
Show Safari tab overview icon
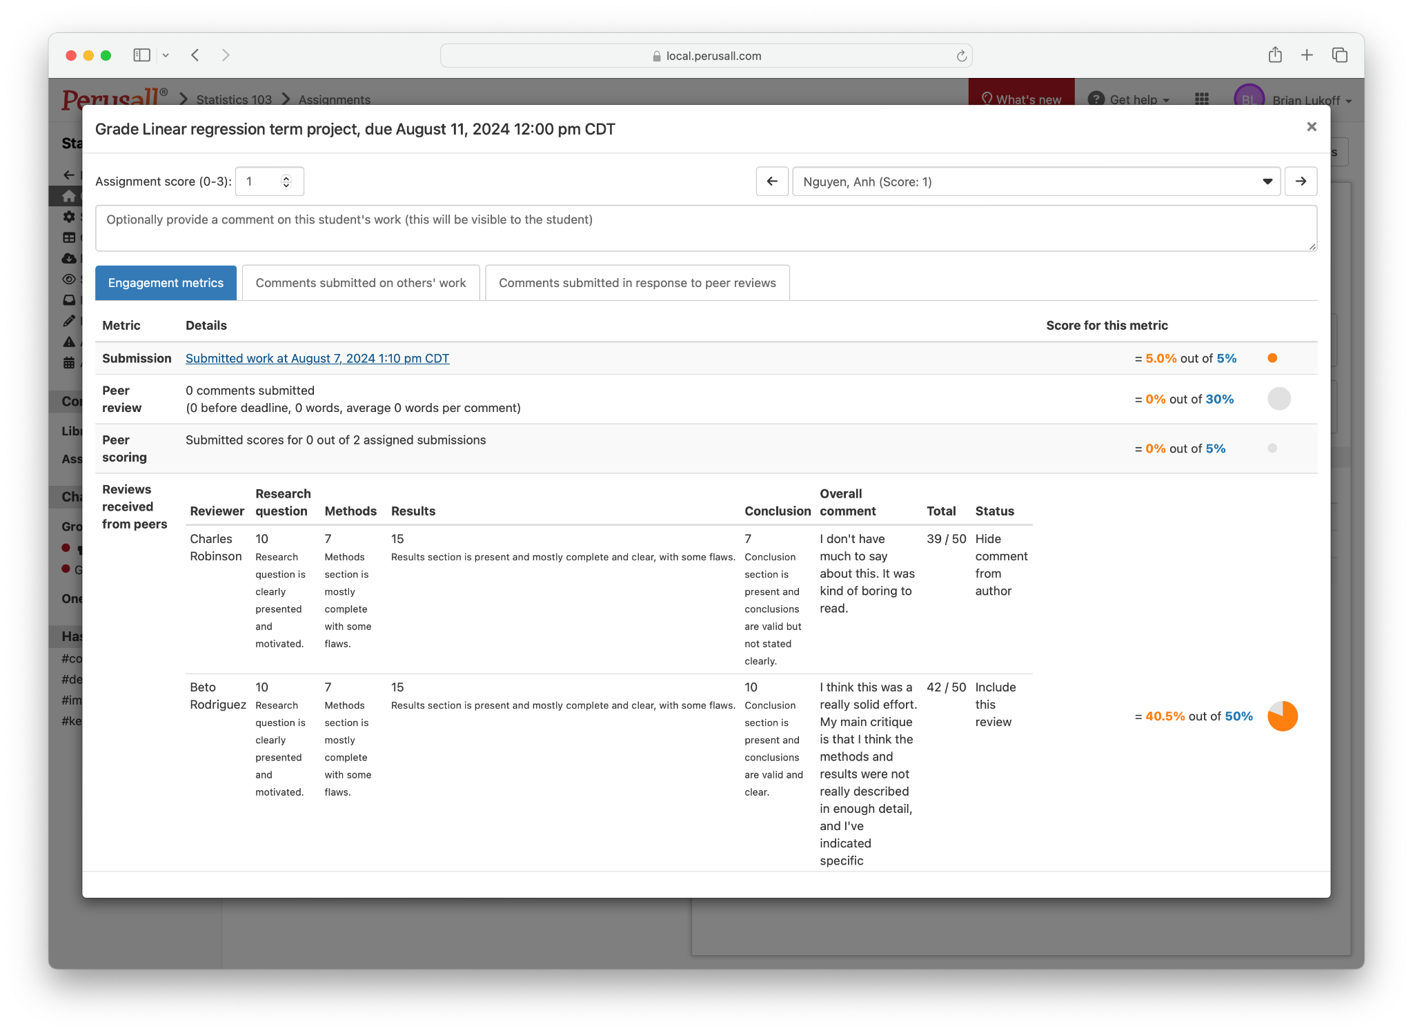pyautogui.click(x=1340, y=55)
